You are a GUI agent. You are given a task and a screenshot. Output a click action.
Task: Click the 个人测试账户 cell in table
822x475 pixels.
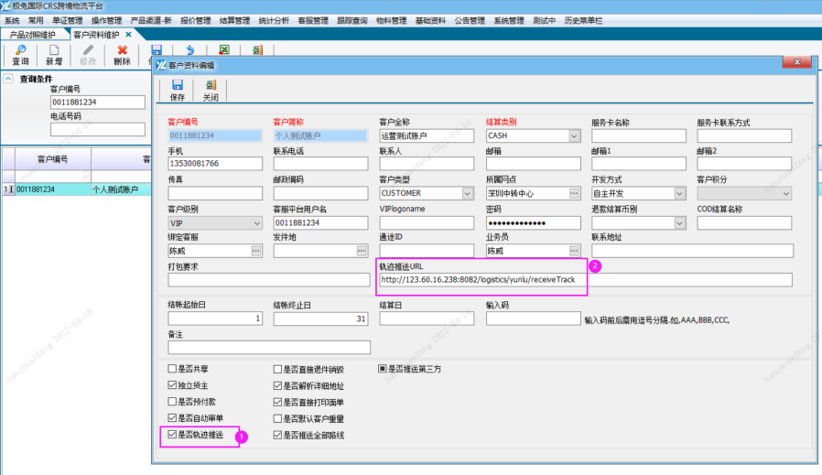(121, 189)
